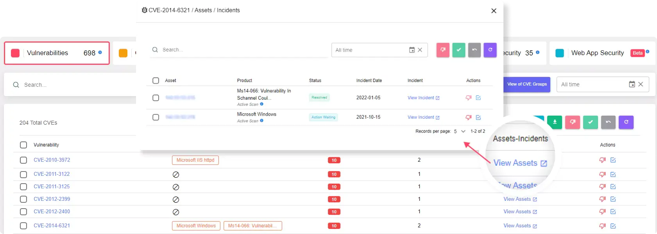Click the Resolved status badge
657x234 pixels.
point(319,98)
